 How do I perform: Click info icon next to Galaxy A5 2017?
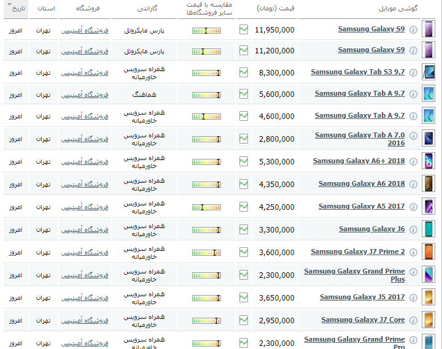(x=414, y=207)
